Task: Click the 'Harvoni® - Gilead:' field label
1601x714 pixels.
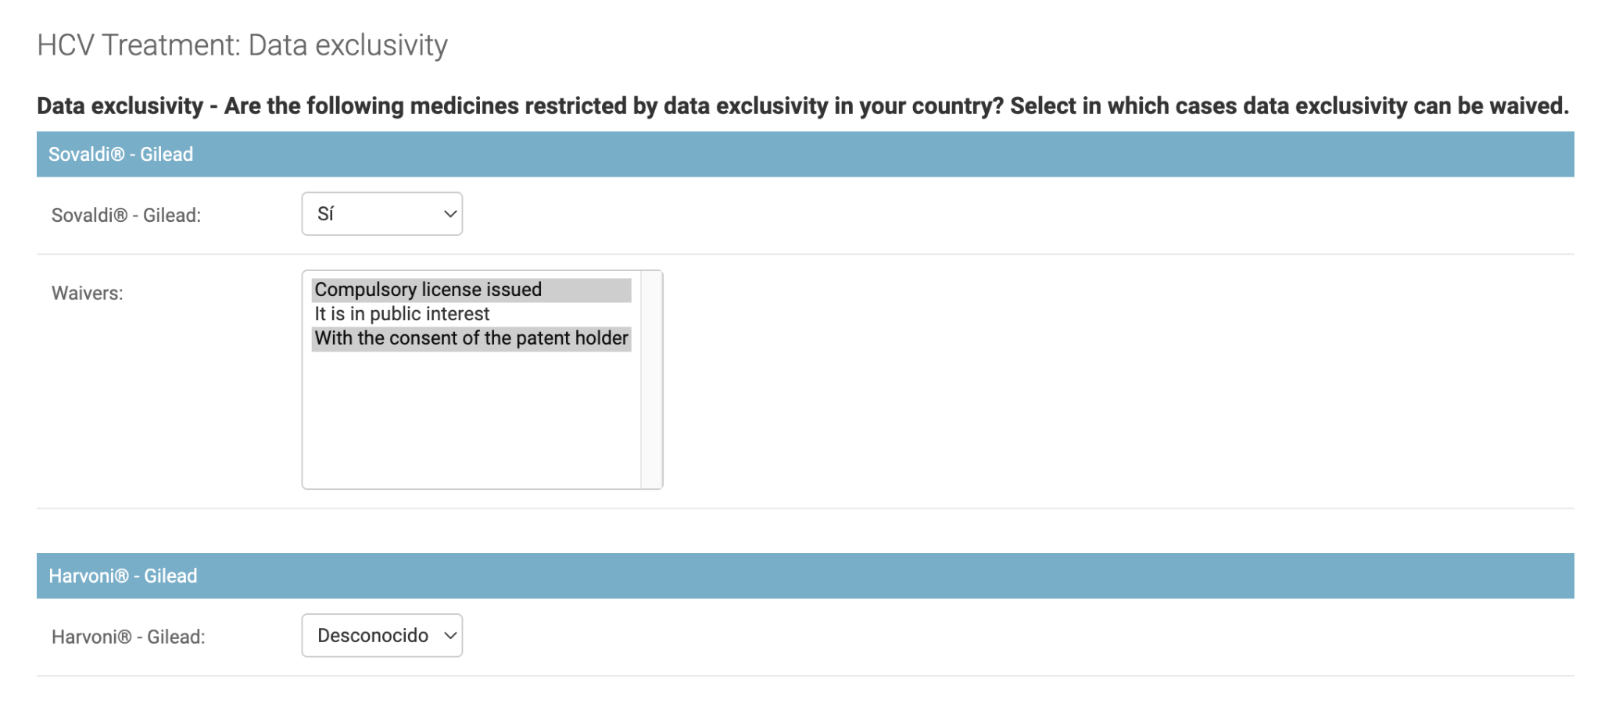Action: click(x=128, y=637)
